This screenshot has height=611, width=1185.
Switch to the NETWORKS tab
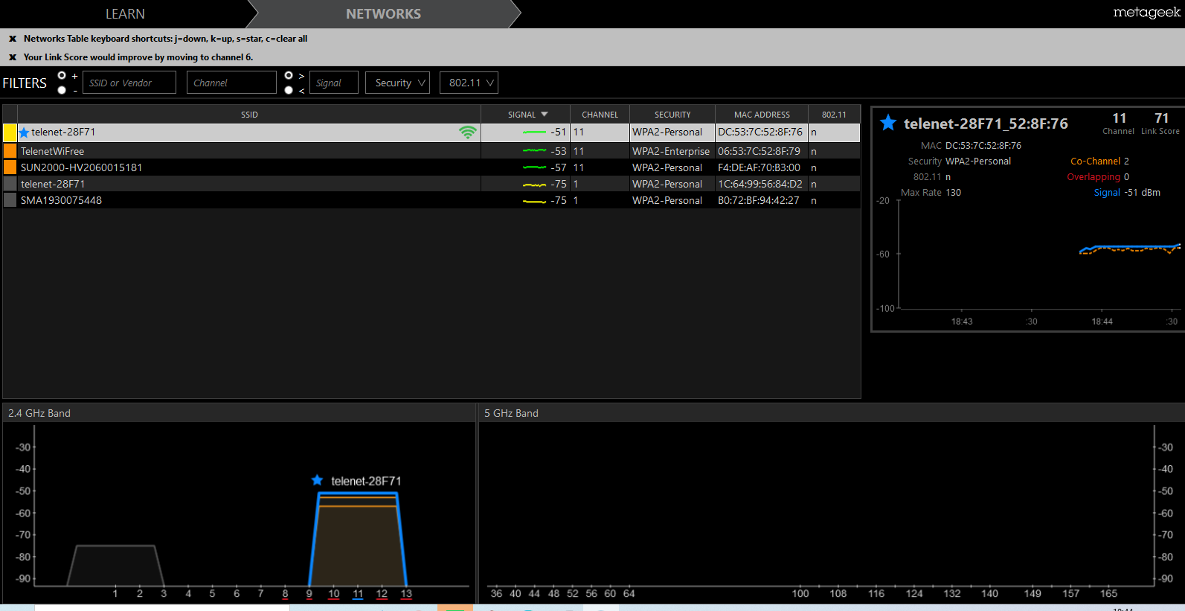pyautogui.click(x=383, y=14)
